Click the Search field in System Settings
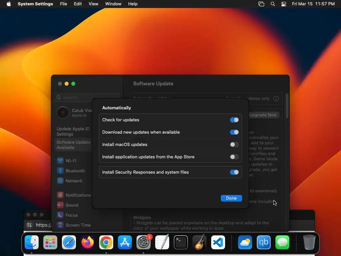Viewport: 341px width, 256px height. (87, 97)
